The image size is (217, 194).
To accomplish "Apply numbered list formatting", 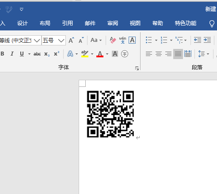I will tap(164, 40).
